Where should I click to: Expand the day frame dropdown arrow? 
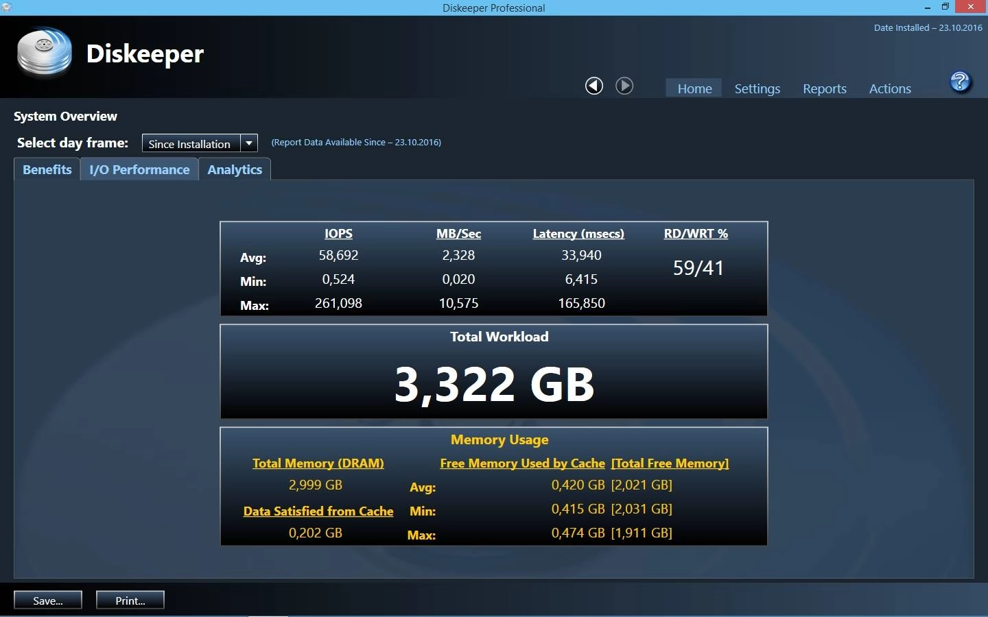click(249, 143)
